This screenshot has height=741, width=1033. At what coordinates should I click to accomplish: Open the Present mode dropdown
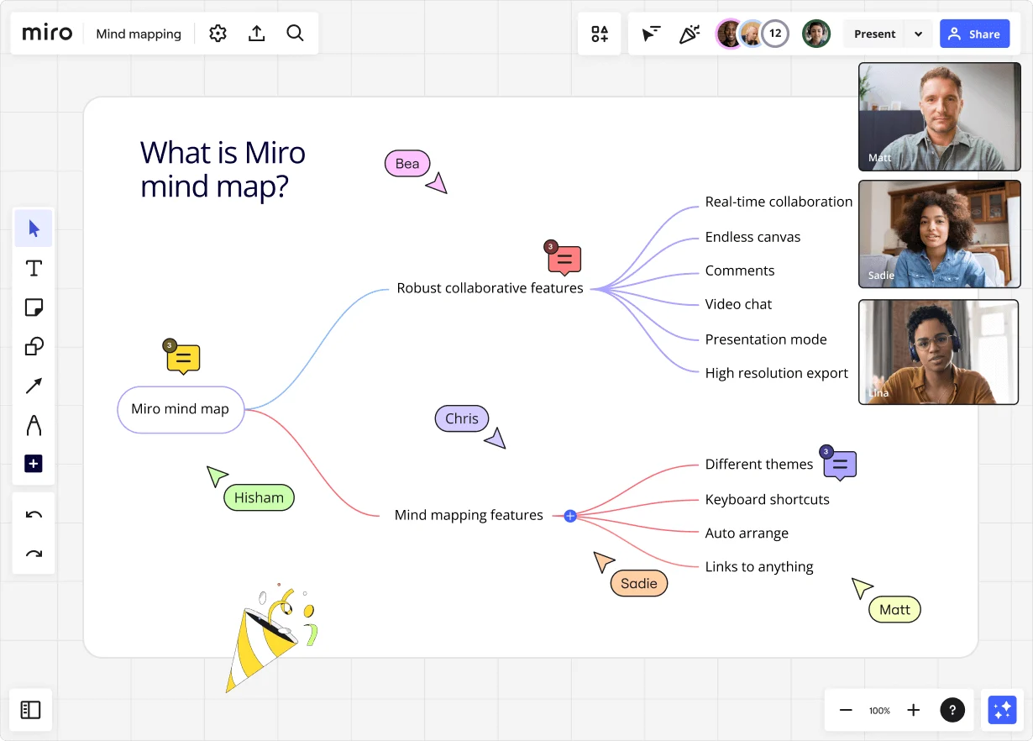click(920, 34)
